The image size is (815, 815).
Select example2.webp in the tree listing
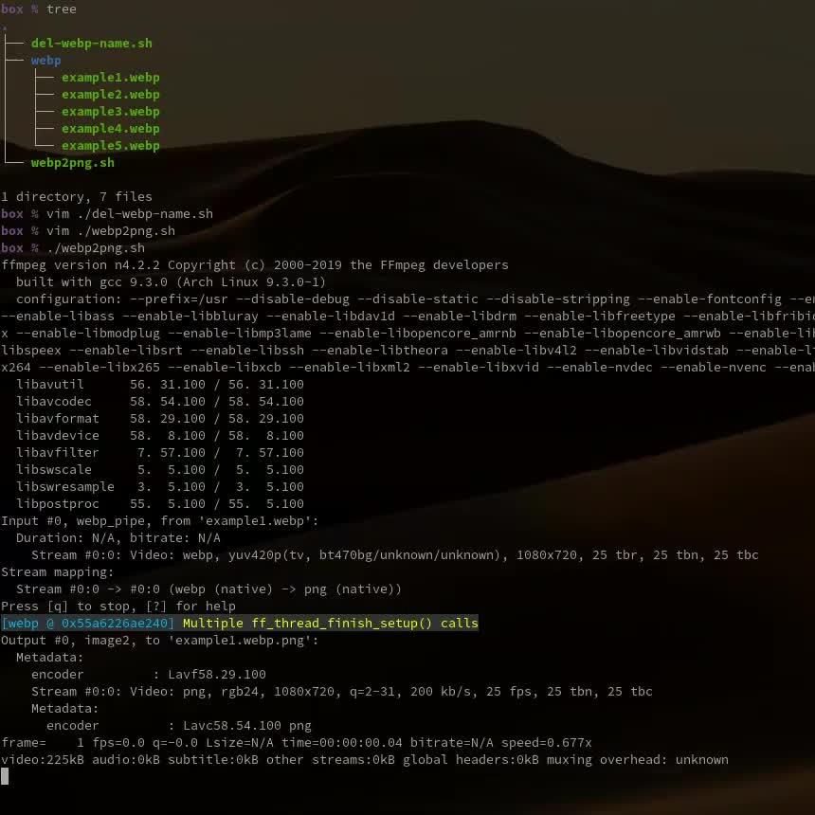pos(110,95)
